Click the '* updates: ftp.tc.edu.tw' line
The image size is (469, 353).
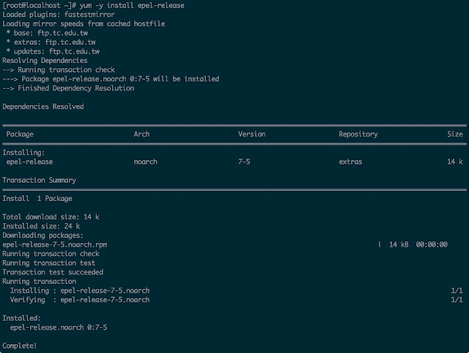click(53, 51)
